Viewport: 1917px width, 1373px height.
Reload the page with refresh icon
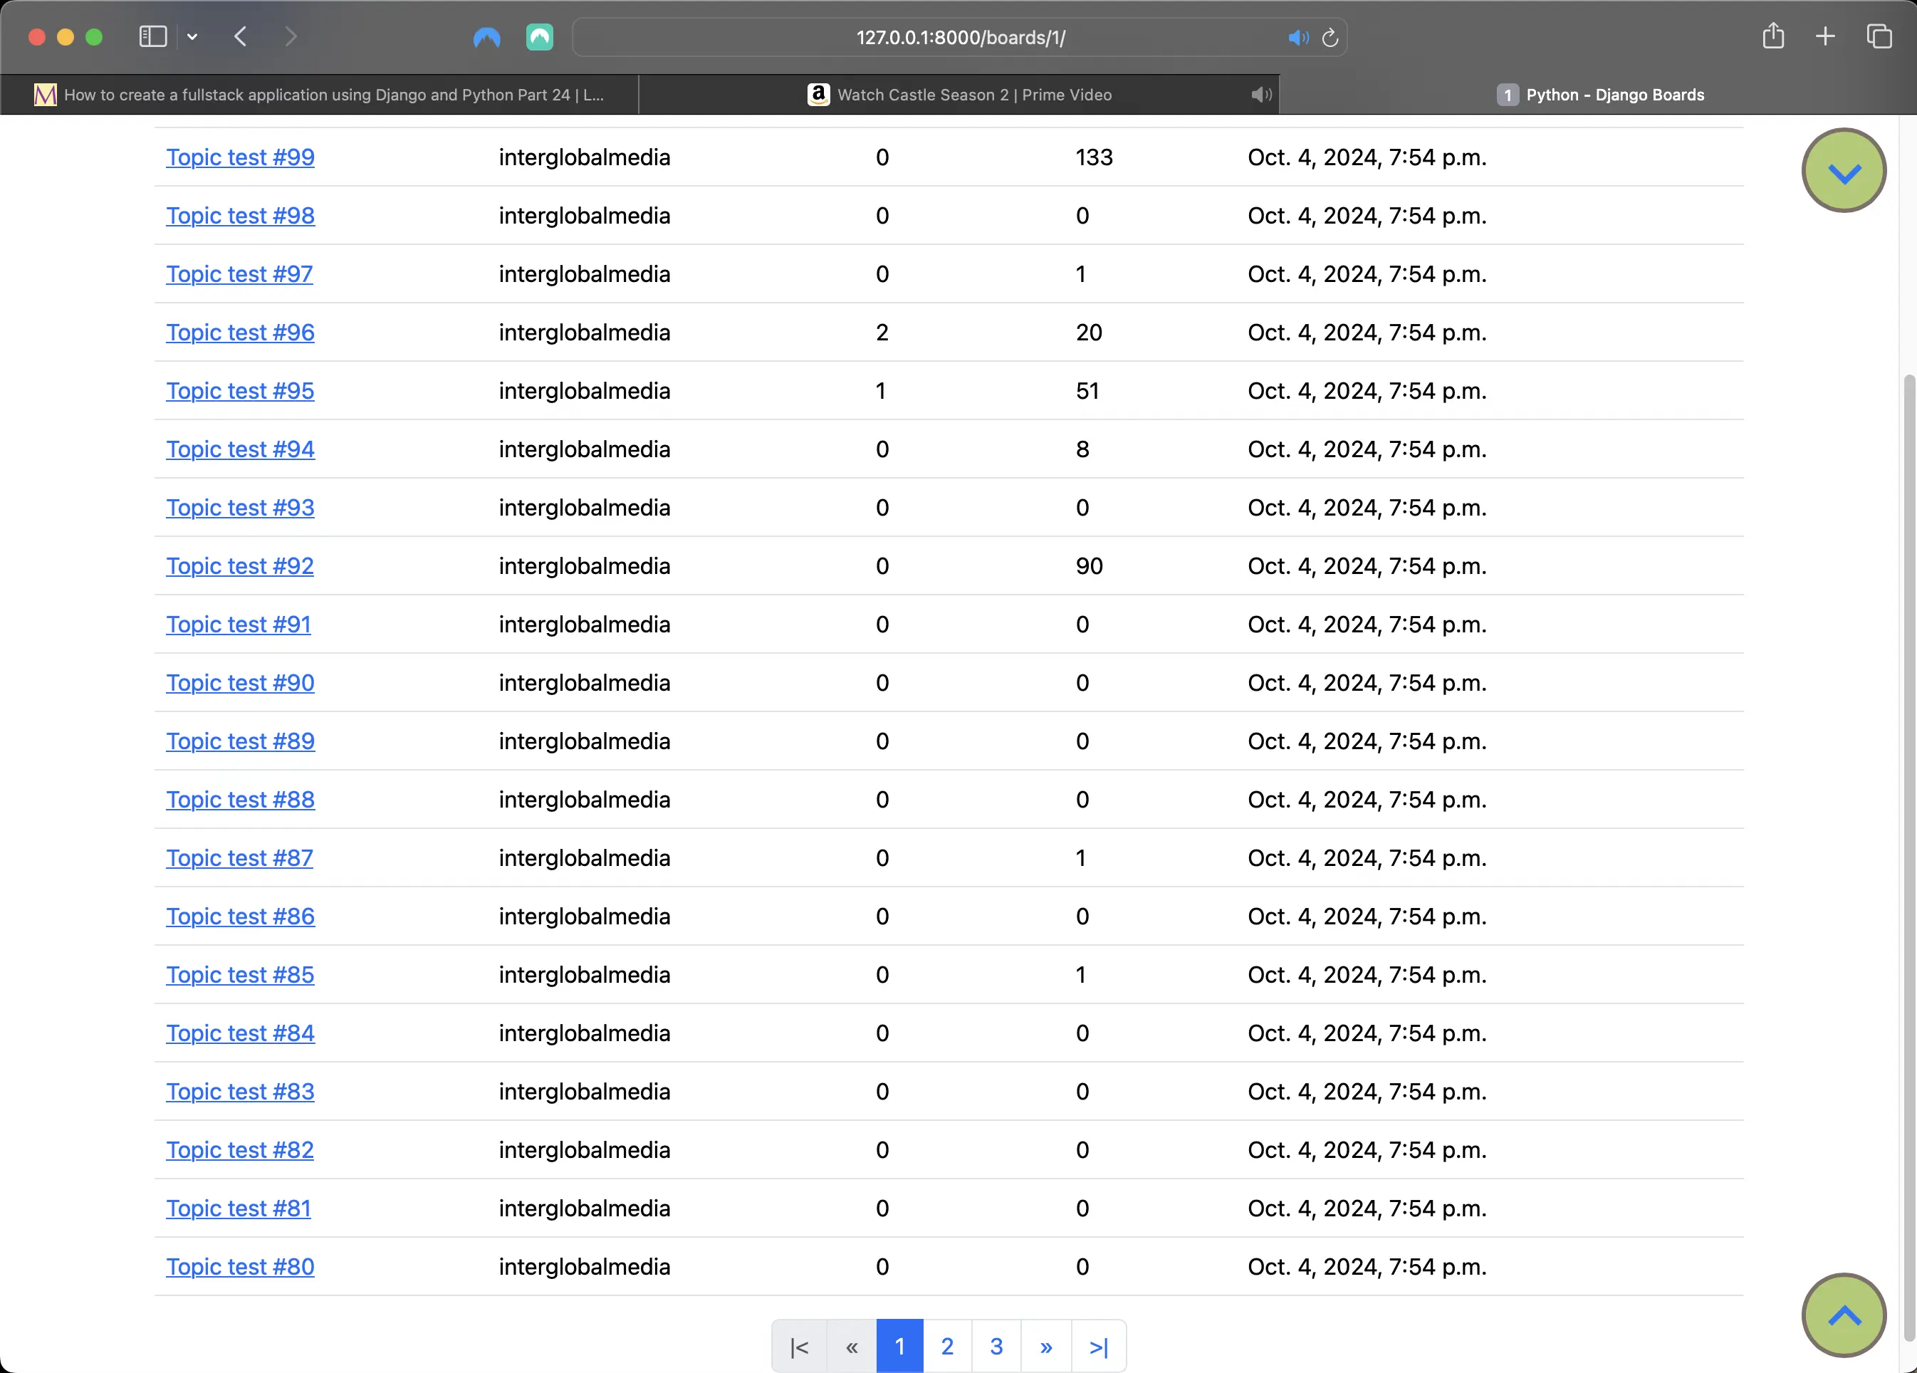[1330, 37]
